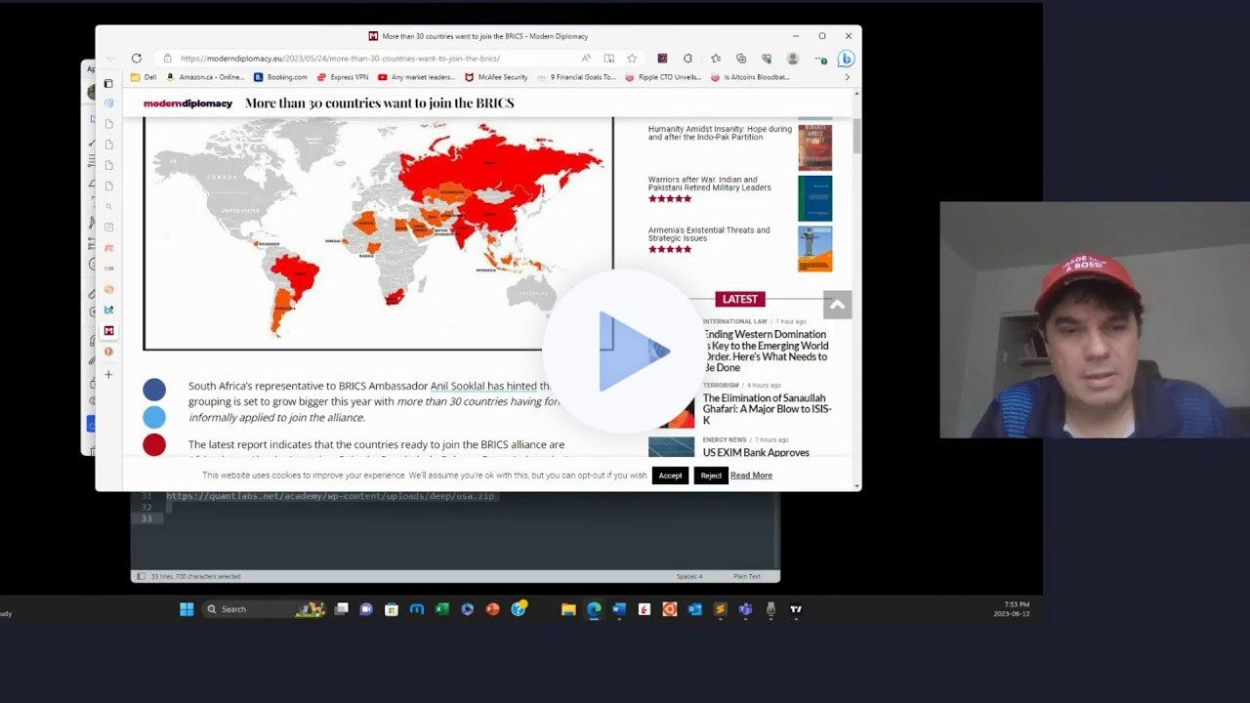The height and width of the screenshot is (703, 1250).
Task: Open 'Ripple CTO Unveils...' bookmark
Action: click(663, 77)
